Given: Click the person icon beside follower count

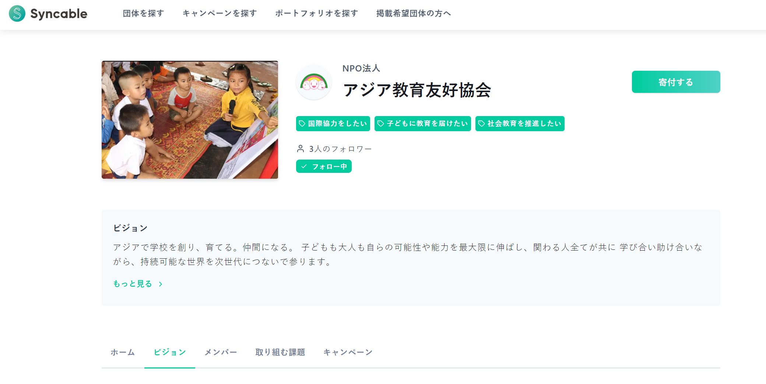Looking at the screenshot, I should click(301, 149).
